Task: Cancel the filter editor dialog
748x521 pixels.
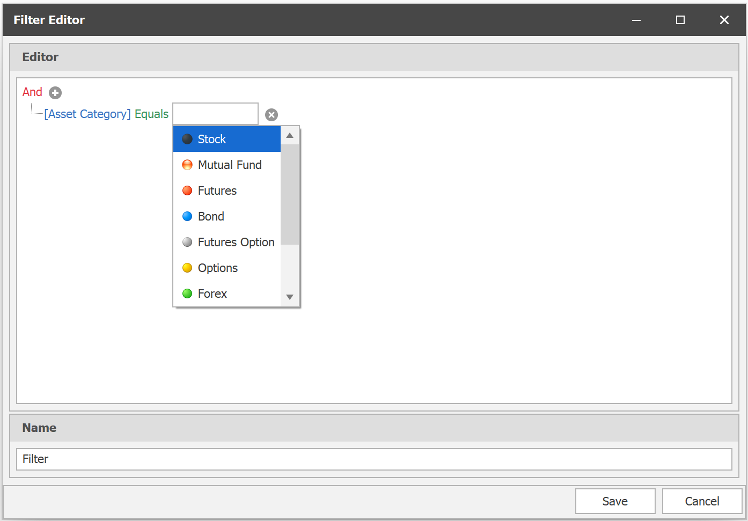Action: 702,501
